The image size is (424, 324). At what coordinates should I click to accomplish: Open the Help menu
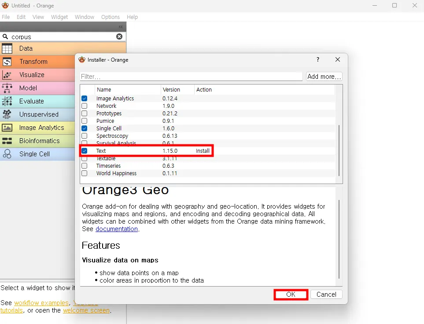tap(132, 17)
